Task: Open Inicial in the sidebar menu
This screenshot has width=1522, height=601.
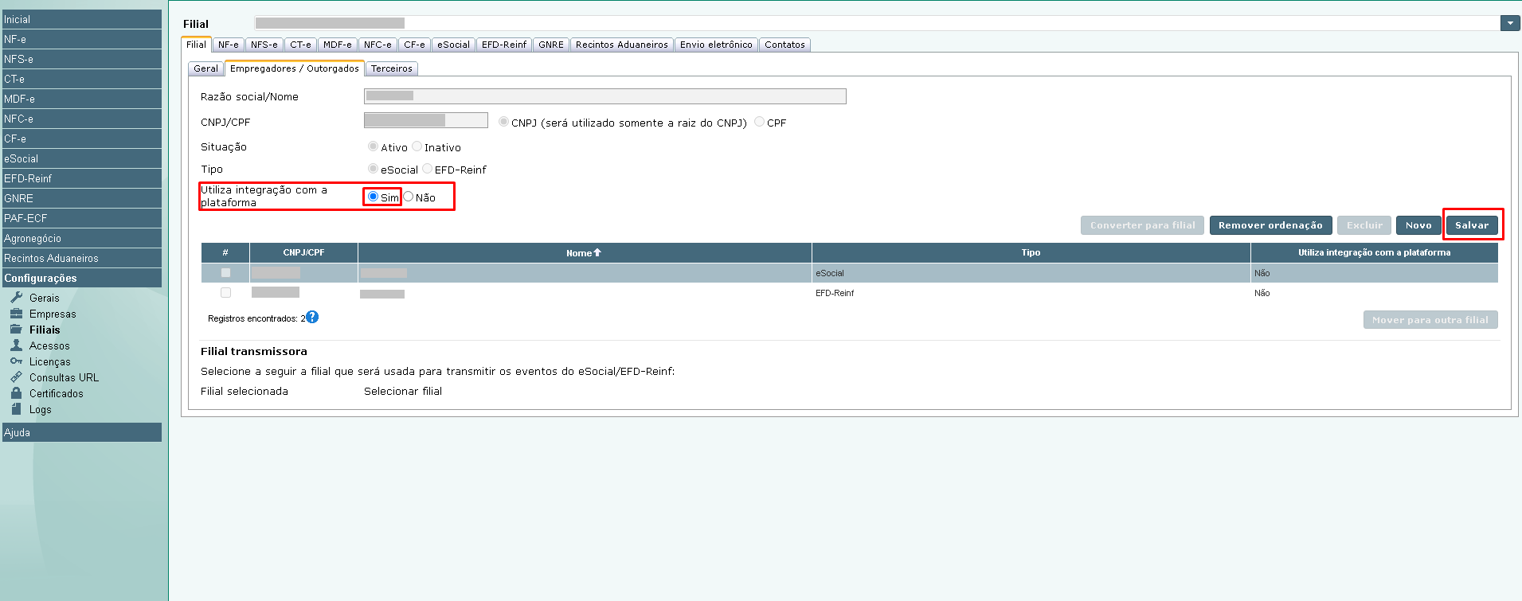Action: pos(82,19)
